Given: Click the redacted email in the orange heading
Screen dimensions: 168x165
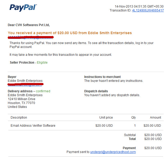Looking at the screenshot, I should pos(30,37).
